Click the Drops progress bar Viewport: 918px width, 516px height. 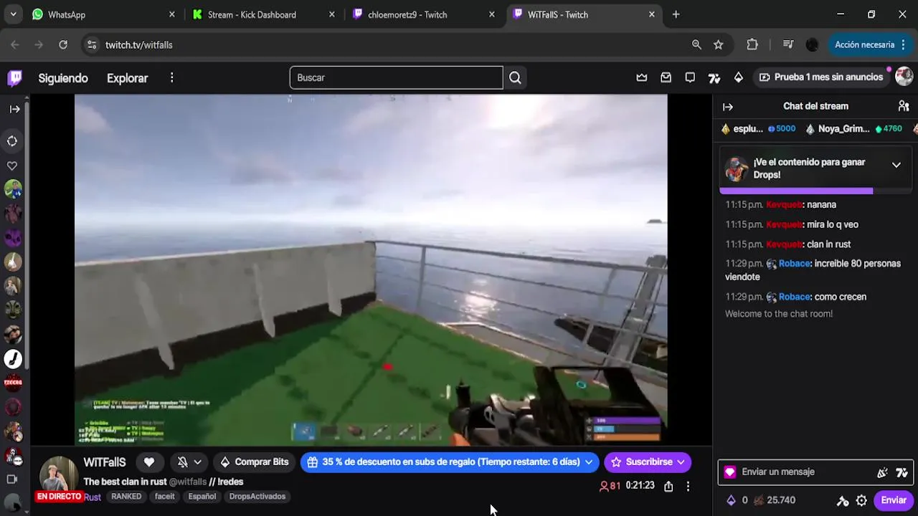point(815,191)
